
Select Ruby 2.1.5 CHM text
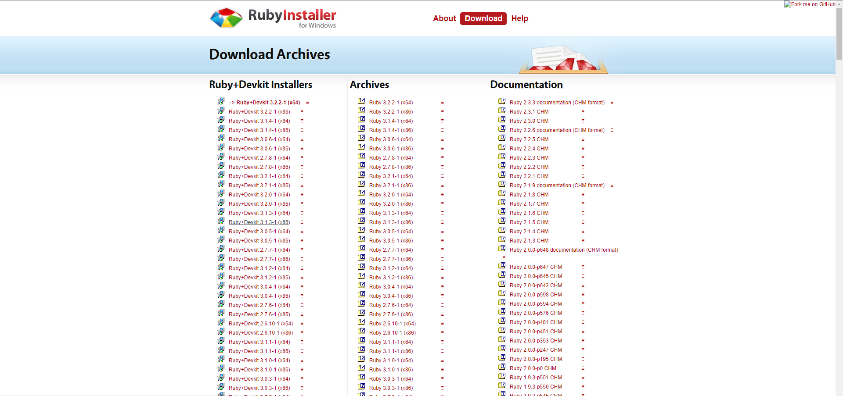[529, 222]
